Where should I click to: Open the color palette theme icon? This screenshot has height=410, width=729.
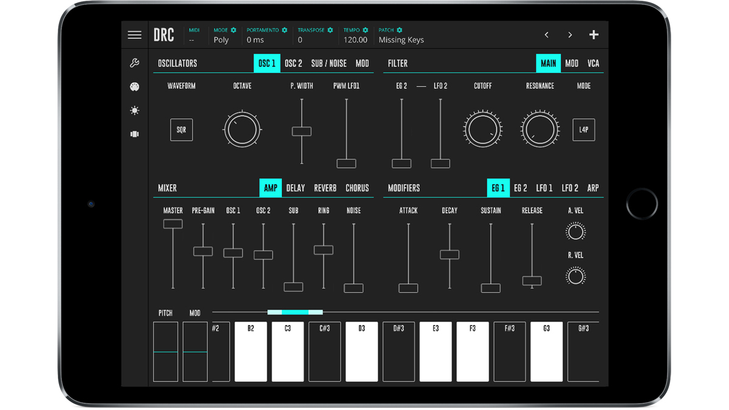click(x=135, y=87)
